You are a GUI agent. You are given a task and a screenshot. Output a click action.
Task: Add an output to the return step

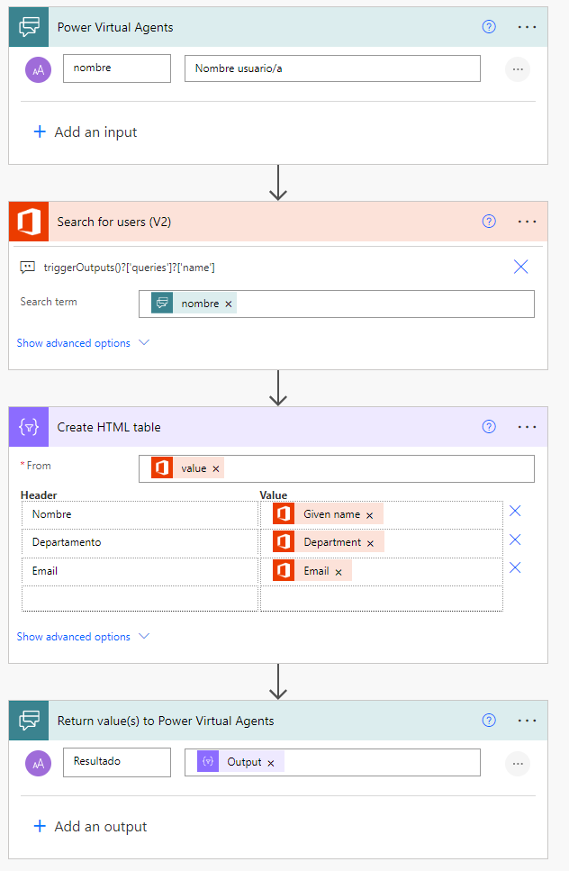coord(89,827)
